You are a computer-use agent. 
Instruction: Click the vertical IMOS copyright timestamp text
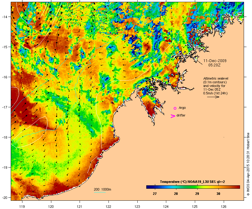pyautogui.click(x=248, y=164)
